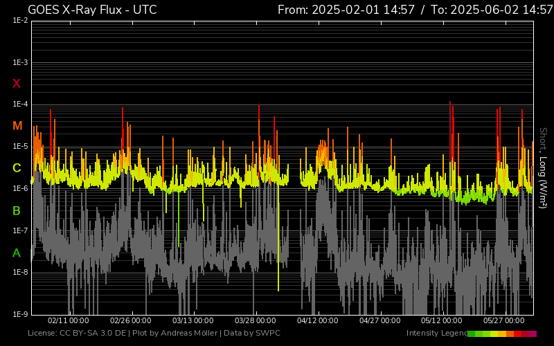Screen dimensions: 554x346
Task: Select the red X flare class letter
Action: coord(17,83)
